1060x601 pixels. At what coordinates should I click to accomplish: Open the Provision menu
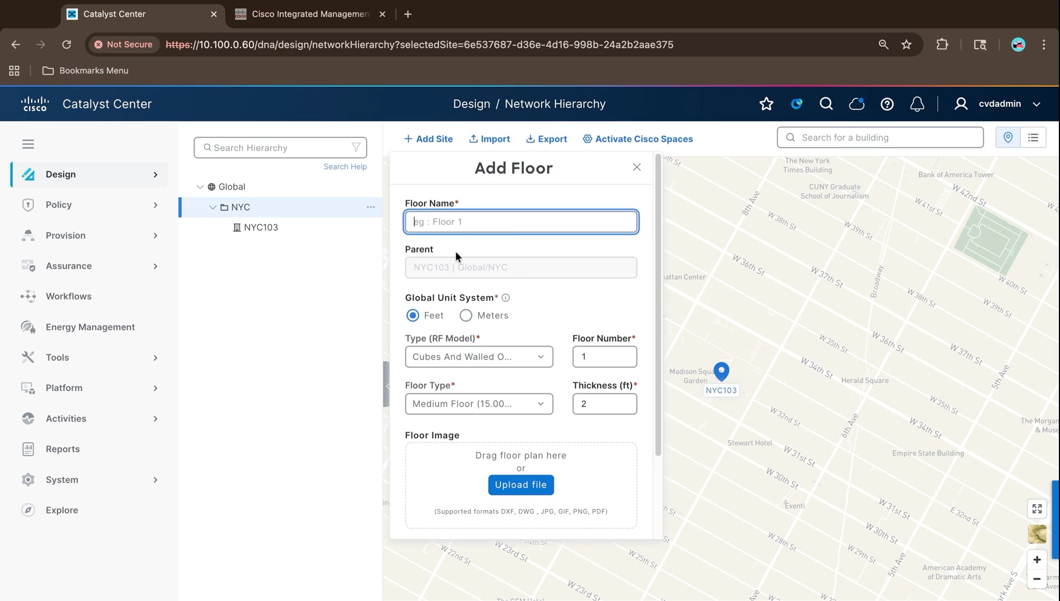(89, 235)
